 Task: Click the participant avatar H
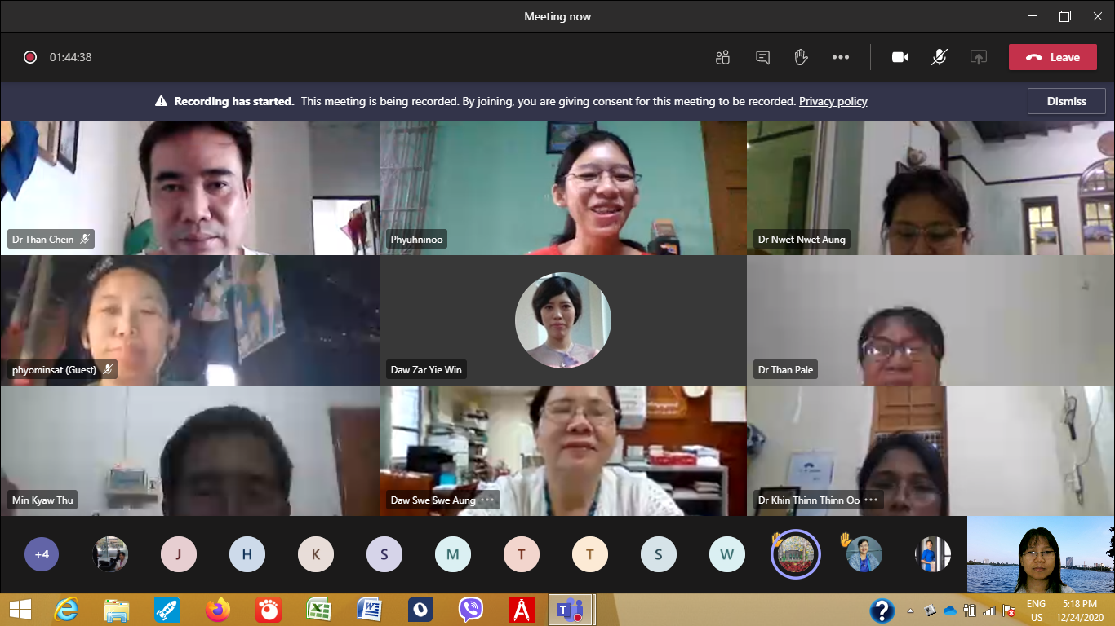[247, 554]
